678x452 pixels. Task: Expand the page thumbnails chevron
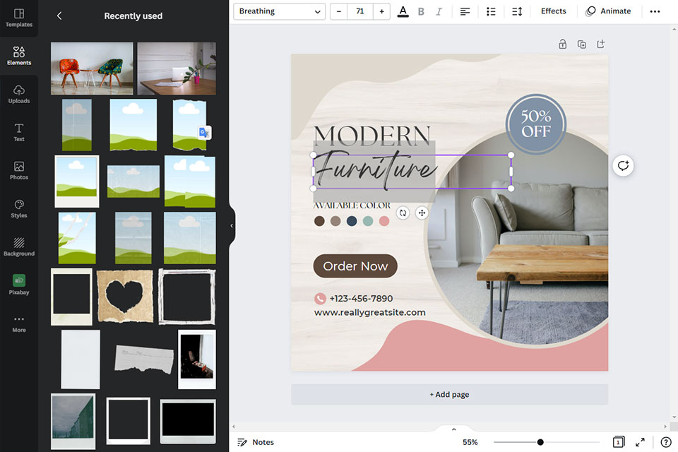453,429
